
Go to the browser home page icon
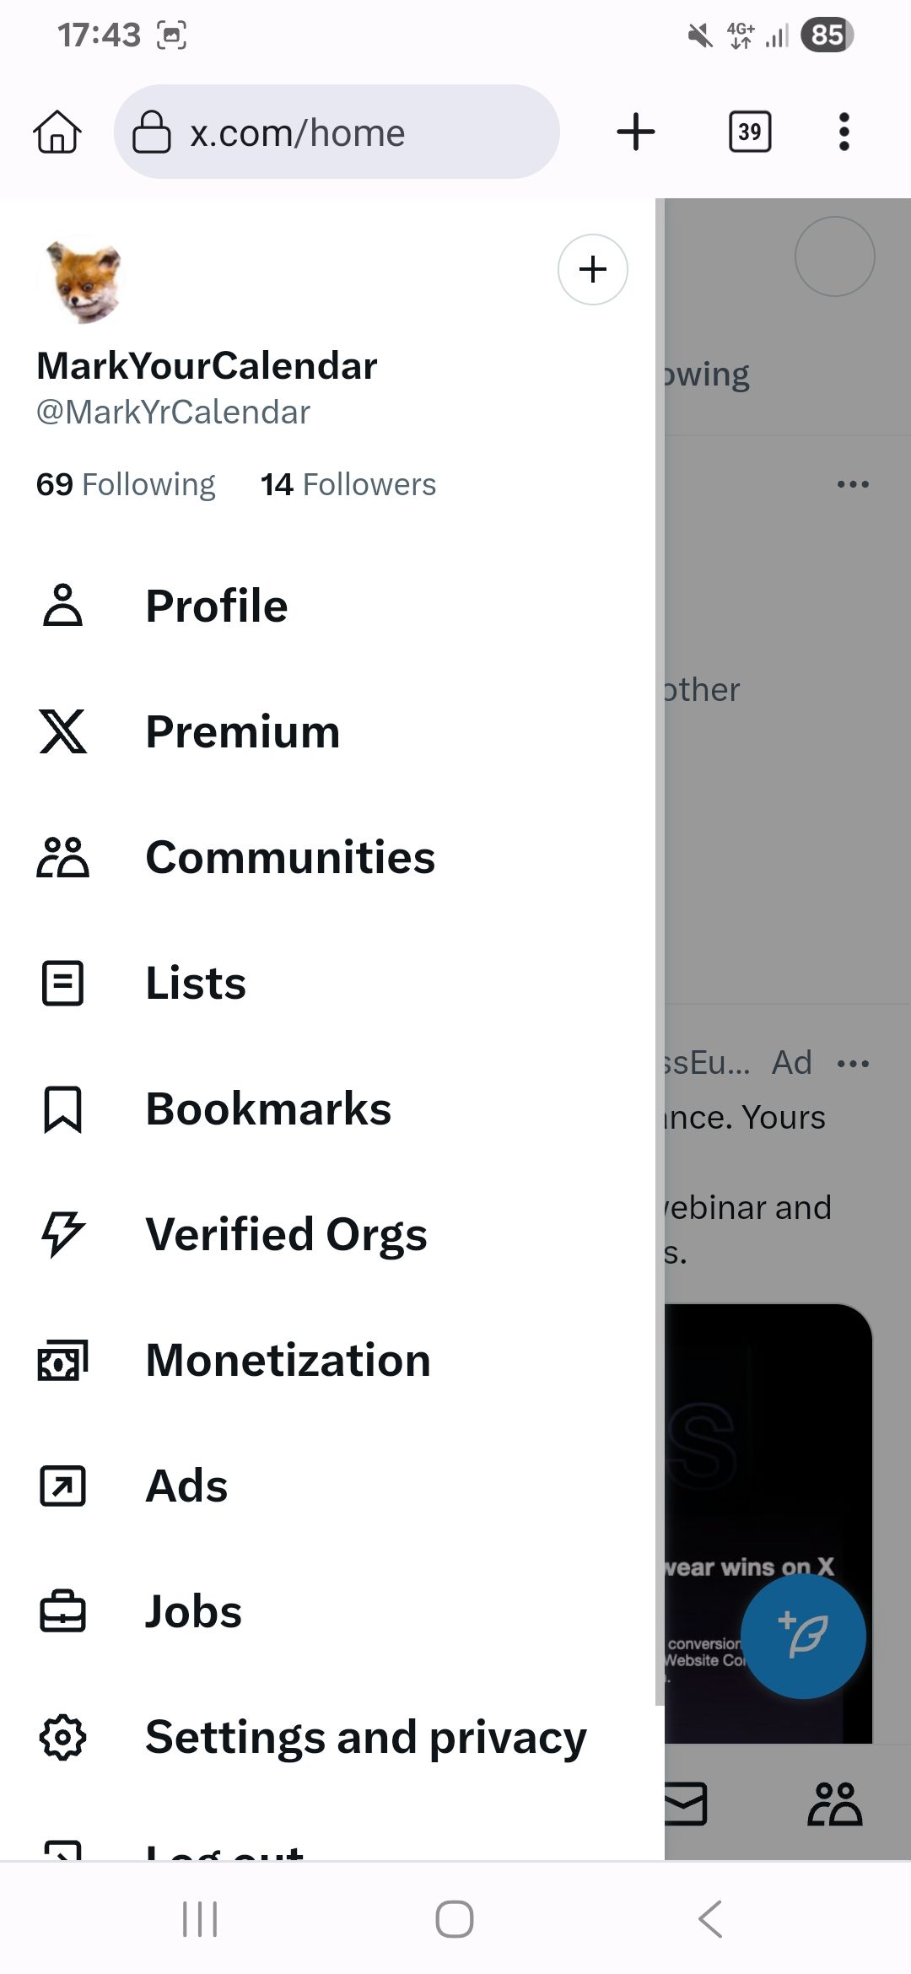(57, 132)
